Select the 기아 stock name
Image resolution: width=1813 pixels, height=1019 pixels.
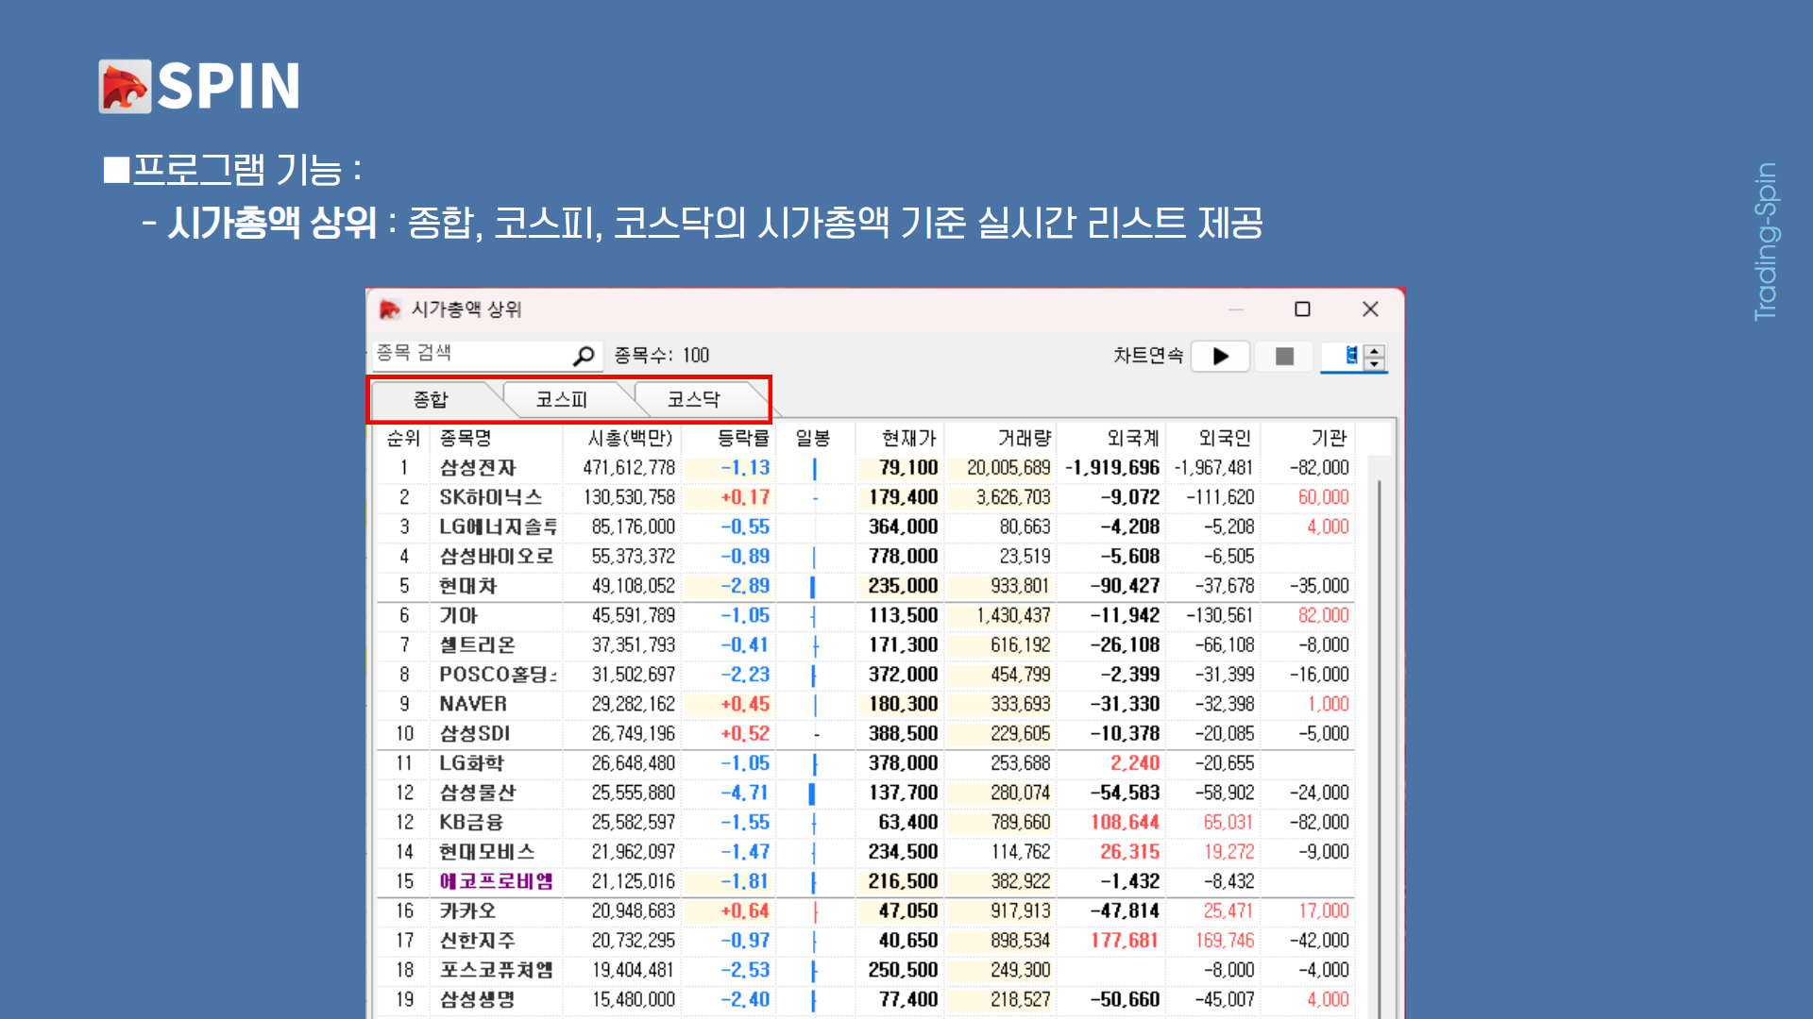tap(459, 615)
